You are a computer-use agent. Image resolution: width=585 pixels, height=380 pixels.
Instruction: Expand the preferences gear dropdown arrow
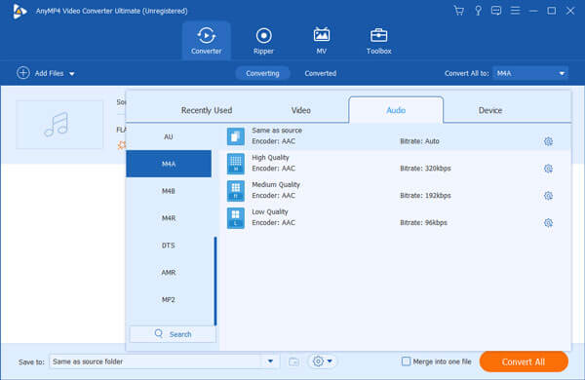330,361
